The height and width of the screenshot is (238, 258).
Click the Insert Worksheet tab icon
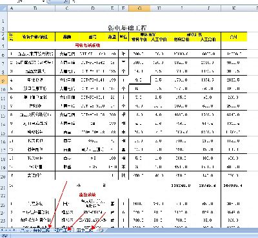click(101, 230)
